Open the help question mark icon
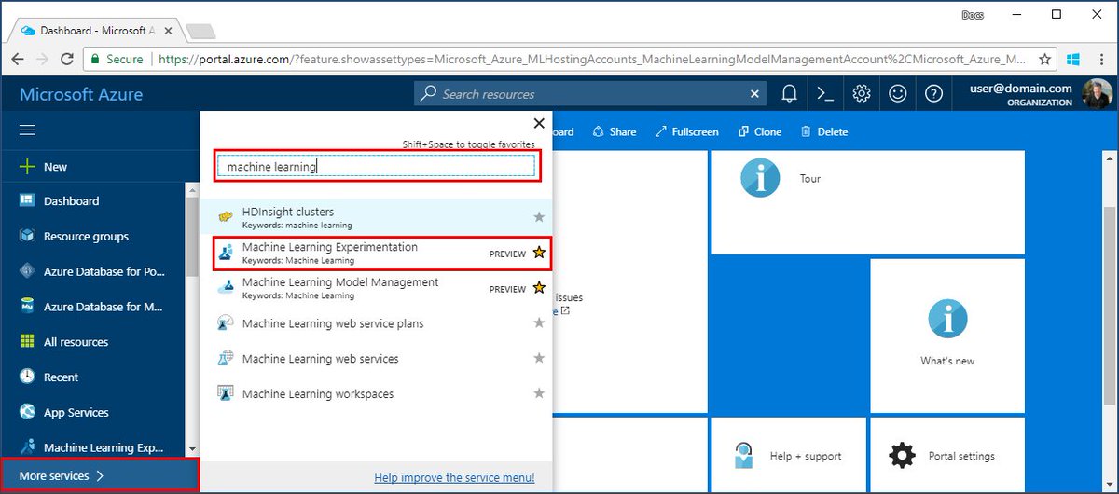The width and height of the screenshot is (1119, 494). pyautogui.click(x=933, y=94)
